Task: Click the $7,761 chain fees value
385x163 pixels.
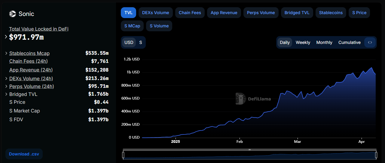Action: 100,61
